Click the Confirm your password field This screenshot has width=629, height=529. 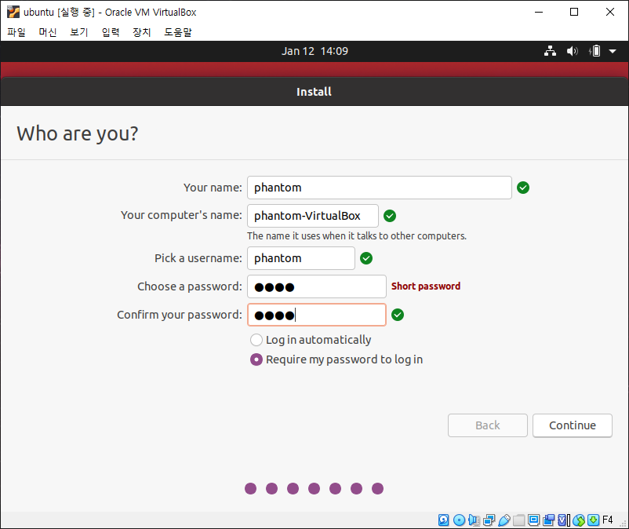pyautogui.click(x=317, y=315)
